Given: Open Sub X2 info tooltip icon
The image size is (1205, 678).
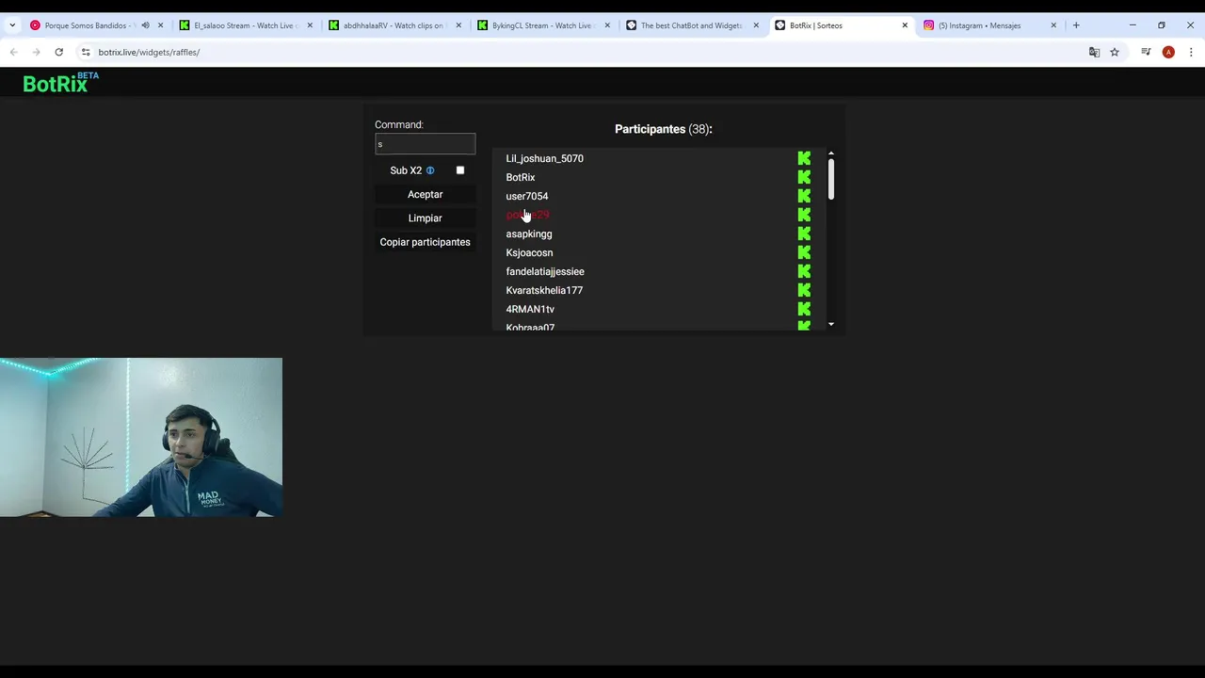Looking at the screenshot, I should pyautogui.click(x=430, y=170).
